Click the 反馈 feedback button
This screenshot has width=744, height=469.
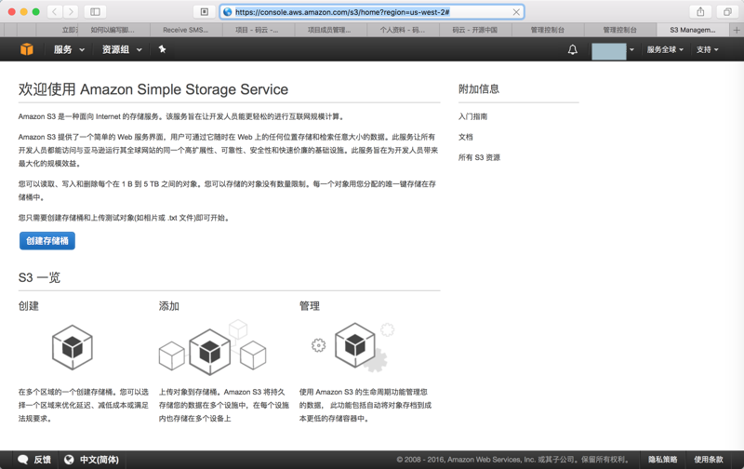click(x=34, y=460)
